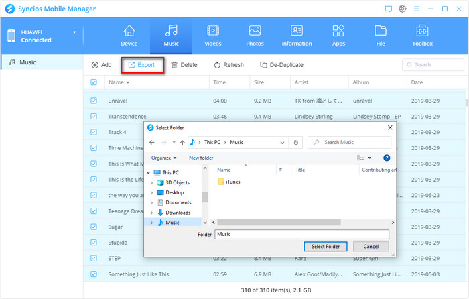This screenshot has height=299, width=469.
Task: Uncheck the Transcendence checkbox
Action: click(94, 117)
